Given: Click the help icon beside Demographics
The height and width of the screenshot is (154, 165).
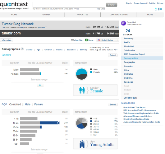Looking at the screenshot, I should coord(22,49).
